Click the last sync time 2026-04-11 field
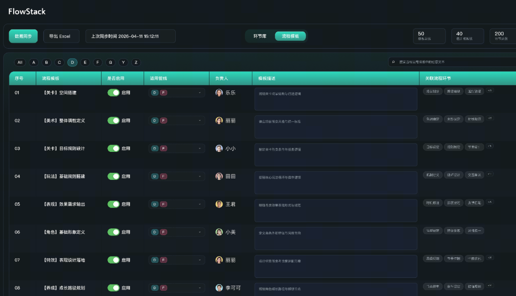Viewport: 516px width, 296px height. (x=130, y=36)
